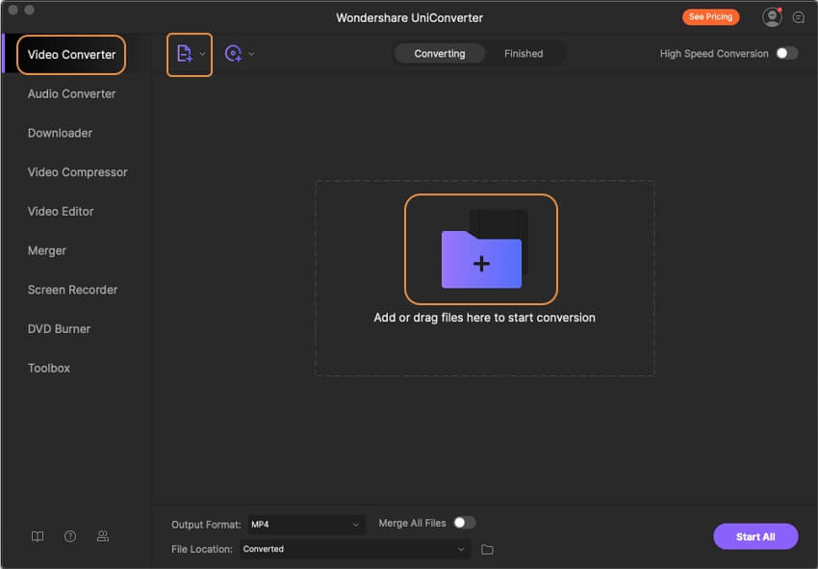The height and width of the screenshot is (569, 818).
Task: Open the Load DVD dropdown arrow
Action: [251, 54]
